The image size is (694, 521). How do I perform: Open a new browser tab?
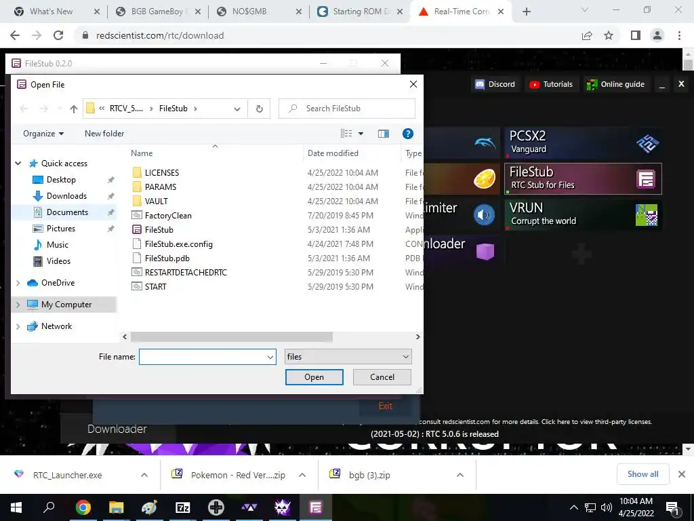[x=526, y=12]
